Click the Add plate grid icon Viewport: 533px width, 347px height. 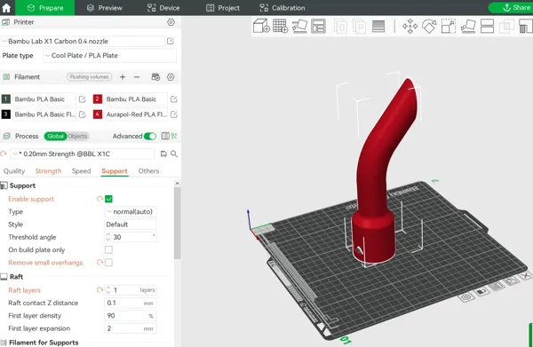(281, 26)
